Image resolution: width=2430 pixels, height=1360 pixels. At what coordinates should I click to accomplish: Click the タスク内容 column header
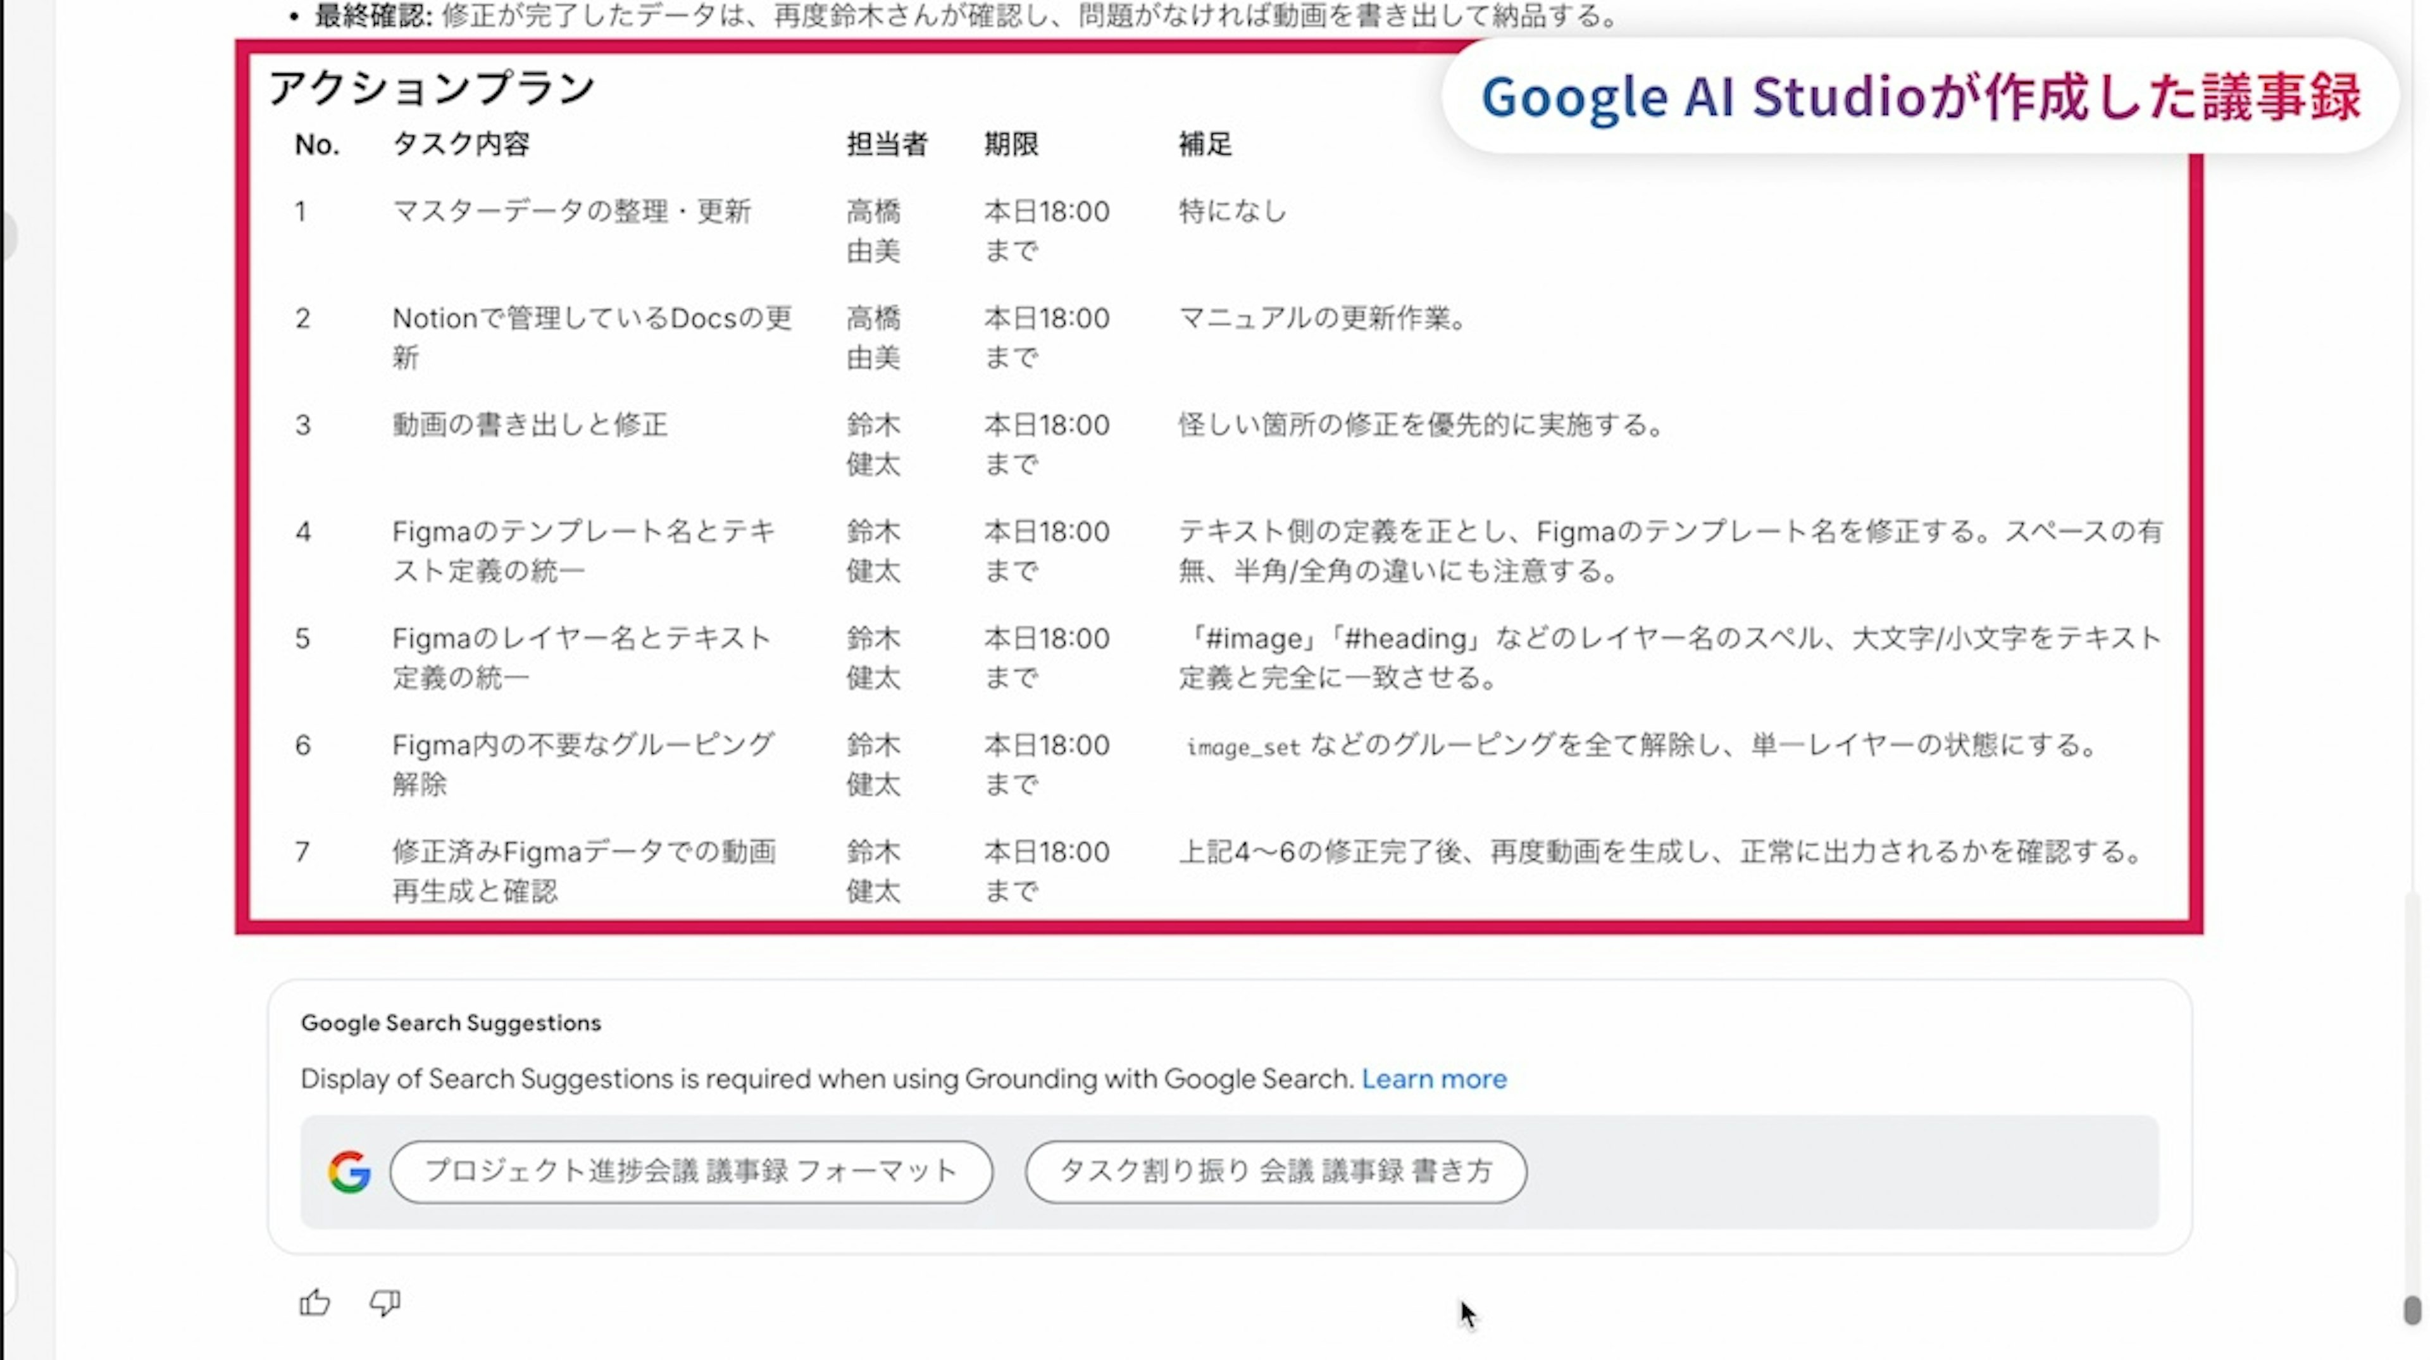point(461,144)
